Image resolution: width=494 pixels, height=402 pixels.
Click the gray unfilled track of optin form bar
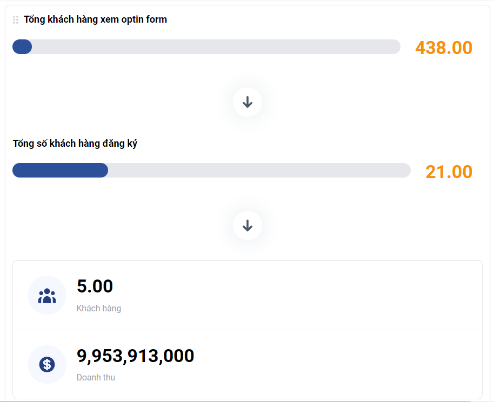tap(216, 47)
